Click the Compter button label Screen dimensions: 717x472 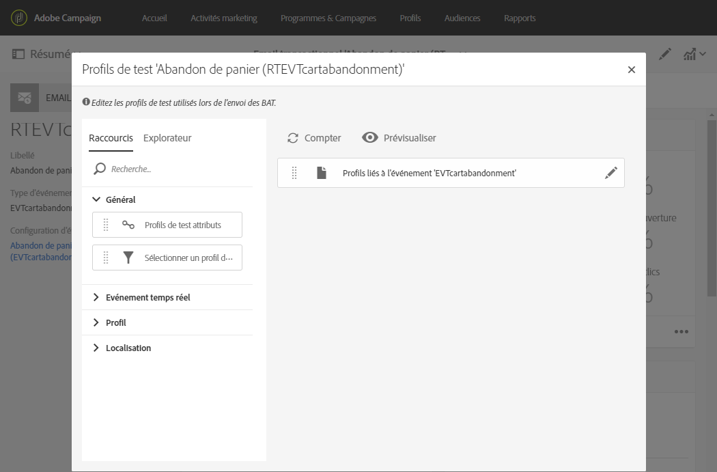coord(322,138)
